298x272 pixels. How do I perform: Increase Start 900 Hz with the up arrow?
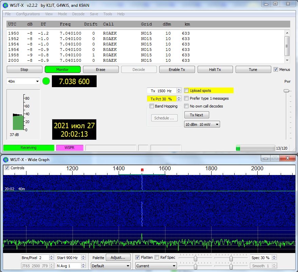tap(83, 256)
